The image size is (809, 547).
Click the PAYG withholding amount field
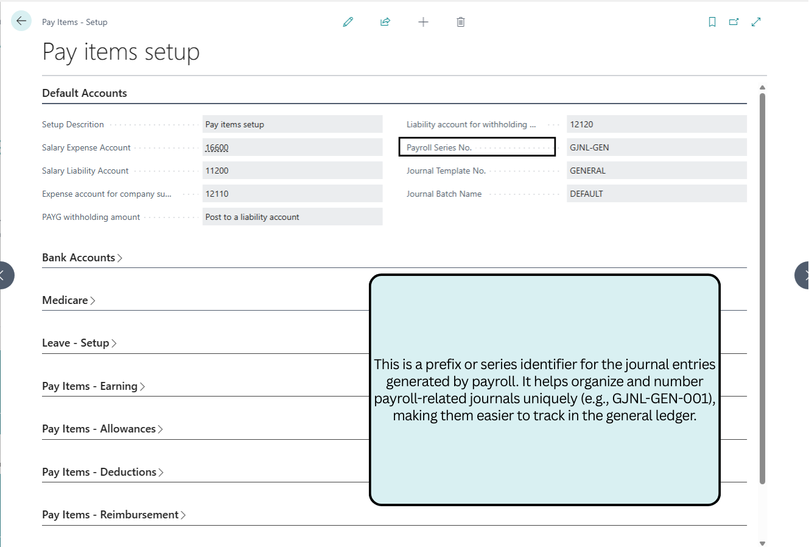(x=292, y=217)
